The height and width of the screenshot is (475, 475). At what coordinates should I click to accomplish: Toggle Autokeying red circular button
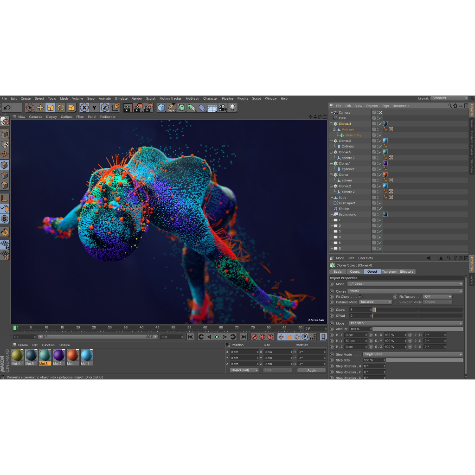[x=263, y=337]
